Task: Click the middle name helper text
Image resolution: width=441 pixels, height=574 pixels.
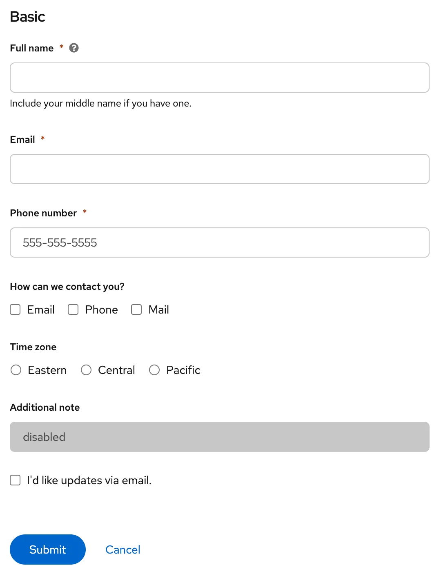Action: (100, 104)
